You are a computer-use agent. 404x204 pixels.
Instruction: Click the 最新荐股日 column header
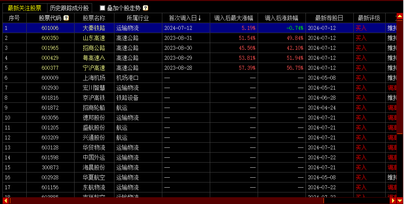click(x=329, y=18)
